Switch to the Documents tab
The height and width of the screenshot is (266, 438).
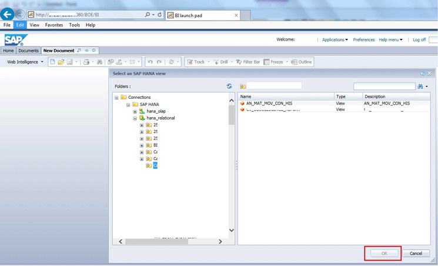point(28,51)
